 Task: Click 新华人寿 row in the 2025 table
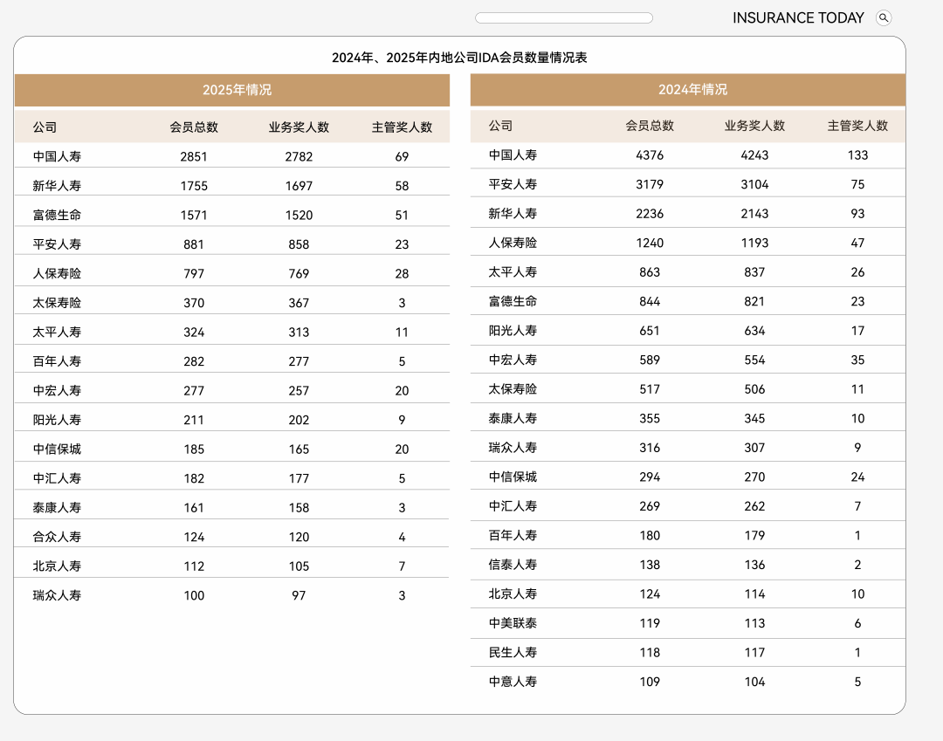(232, 186)
